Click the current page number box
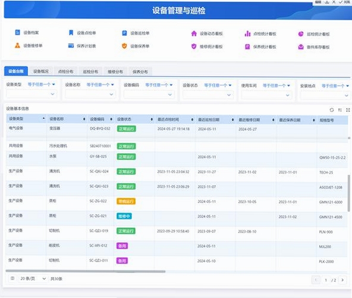The height and width of the screenshot is (298, 352). 326,280
